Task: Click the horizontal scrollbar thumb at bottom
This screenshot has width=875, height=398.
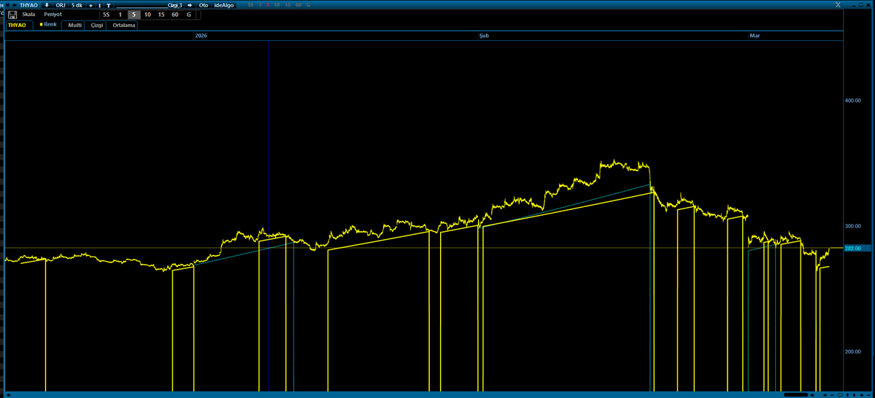Action: pyautogui.click(x=795, y=394)
